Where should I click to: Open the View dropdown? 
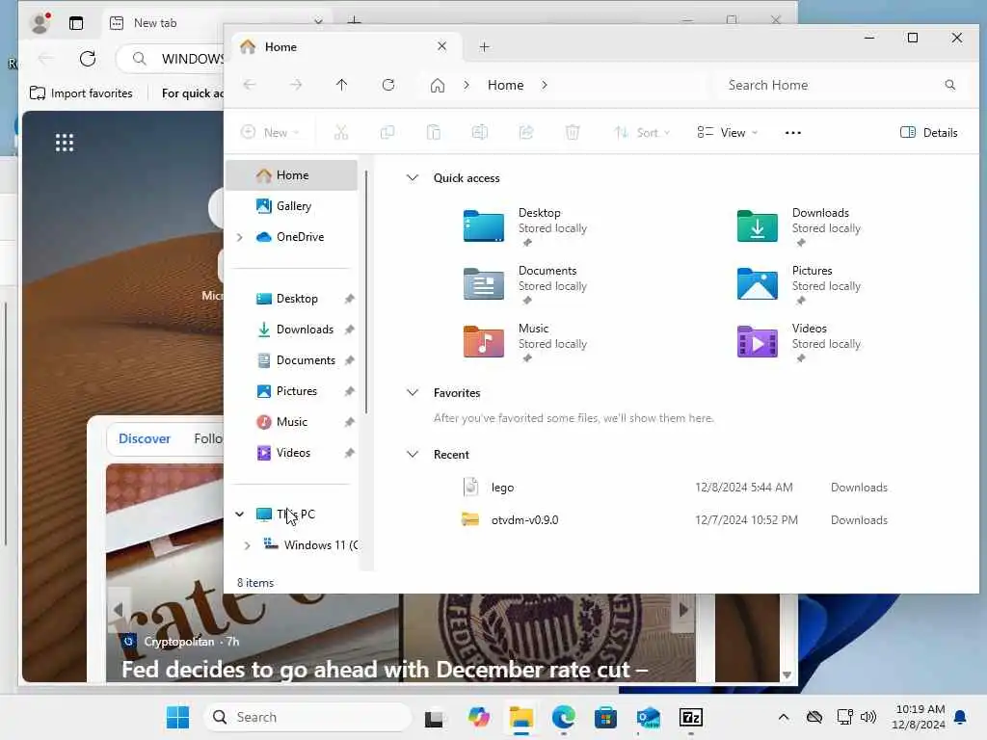click(727, 132)
